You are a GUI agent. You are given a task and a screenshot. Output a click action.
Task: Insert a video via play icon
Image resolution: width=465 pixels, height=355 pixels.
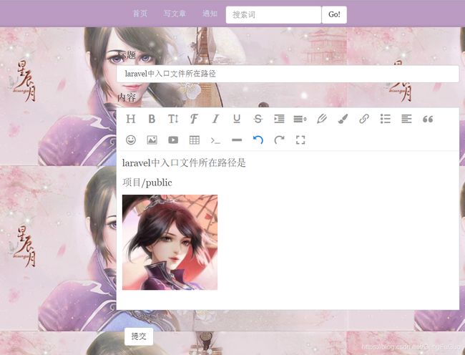click(x=173, y=140)
